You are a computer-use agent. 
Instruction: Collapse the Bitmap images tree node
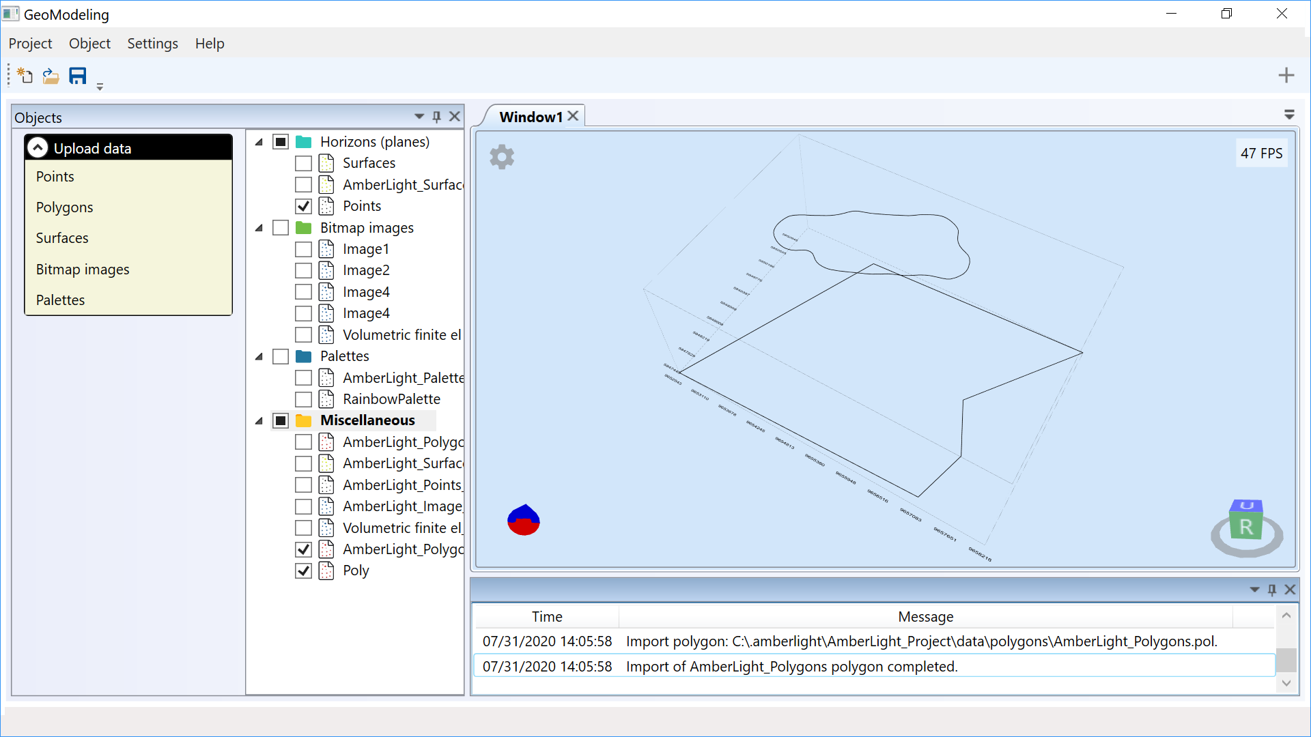259,228
